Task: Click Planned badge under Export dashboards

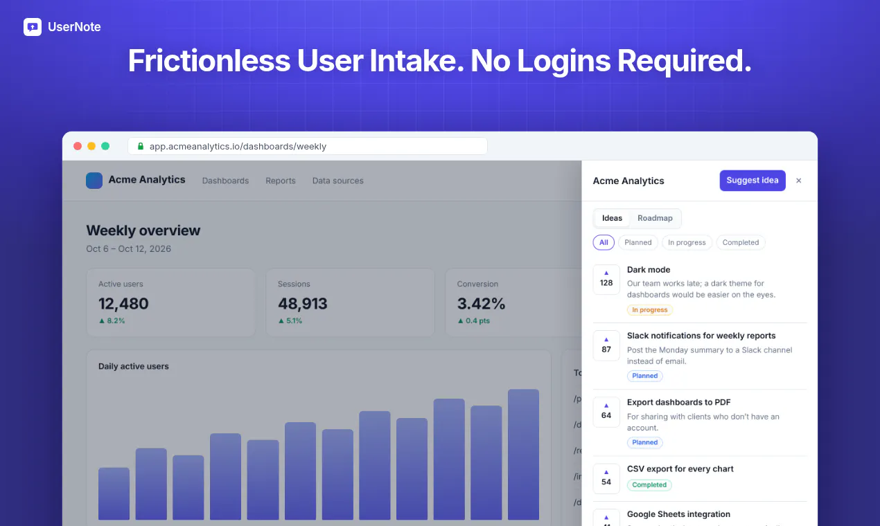Action: pyautogui.click(x=645, y=442)
